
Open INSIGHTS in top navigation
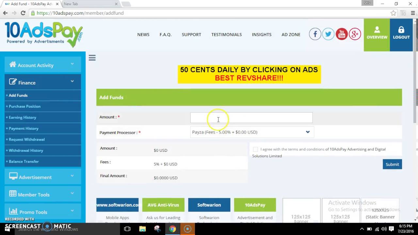click(262, 34)
